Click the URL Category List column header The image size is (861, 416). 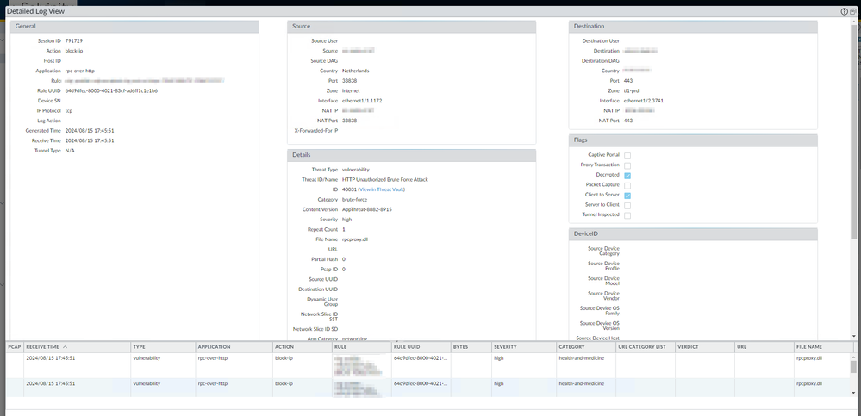(646, 347)
